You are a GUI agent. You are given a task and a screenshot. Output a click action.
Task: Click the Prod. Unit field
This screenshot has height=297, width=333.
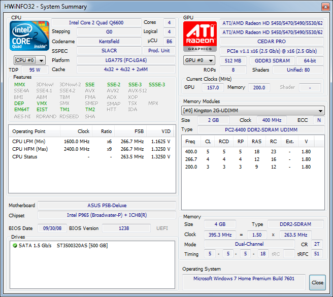(159, 51)
